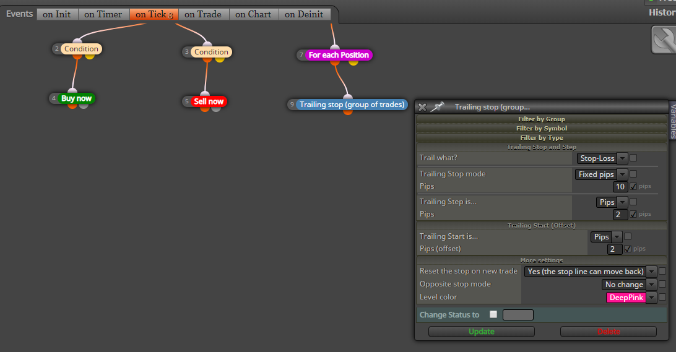This screenshot has width=676, height=352.
Task: Collapse the More settings section
Action: coord(542,260)
